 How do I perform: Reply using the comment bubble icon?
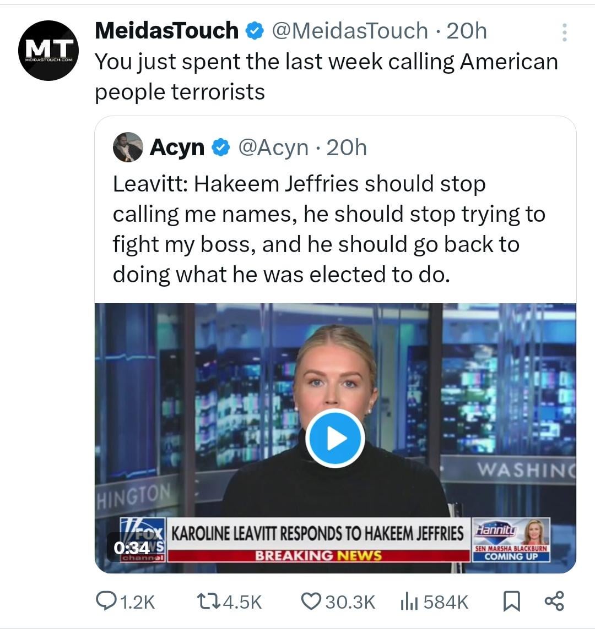pyautogui.click(x=105, y=601)
